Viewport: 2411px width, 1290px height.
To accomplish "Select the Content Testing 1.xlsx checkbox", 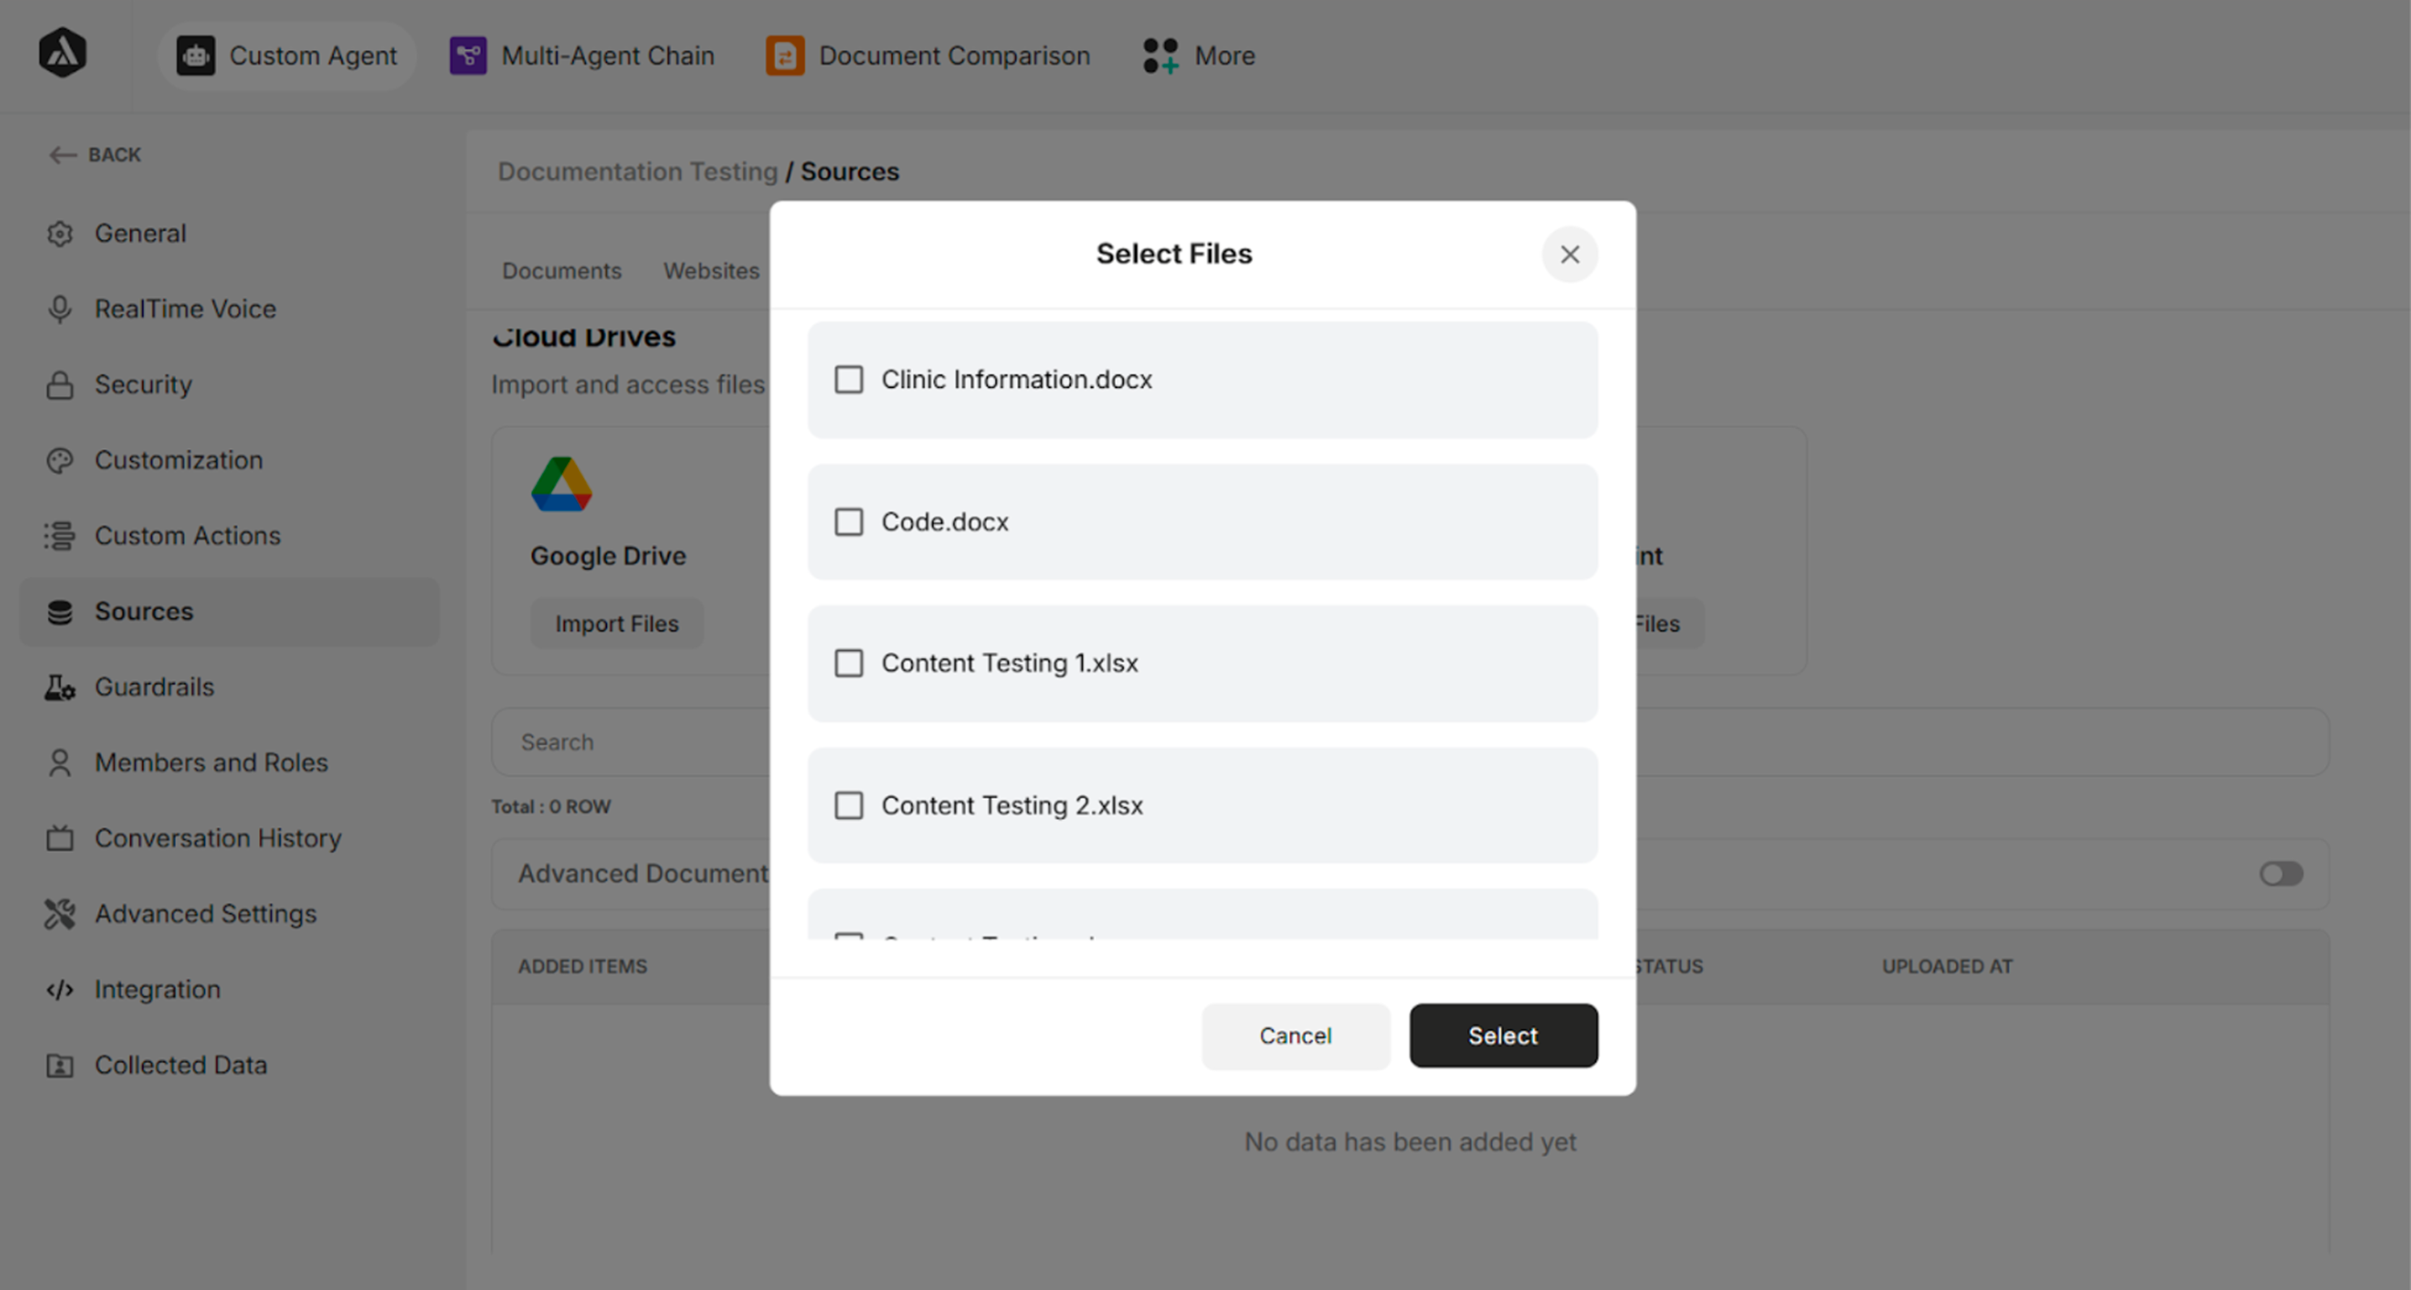I will click(848, 664).
